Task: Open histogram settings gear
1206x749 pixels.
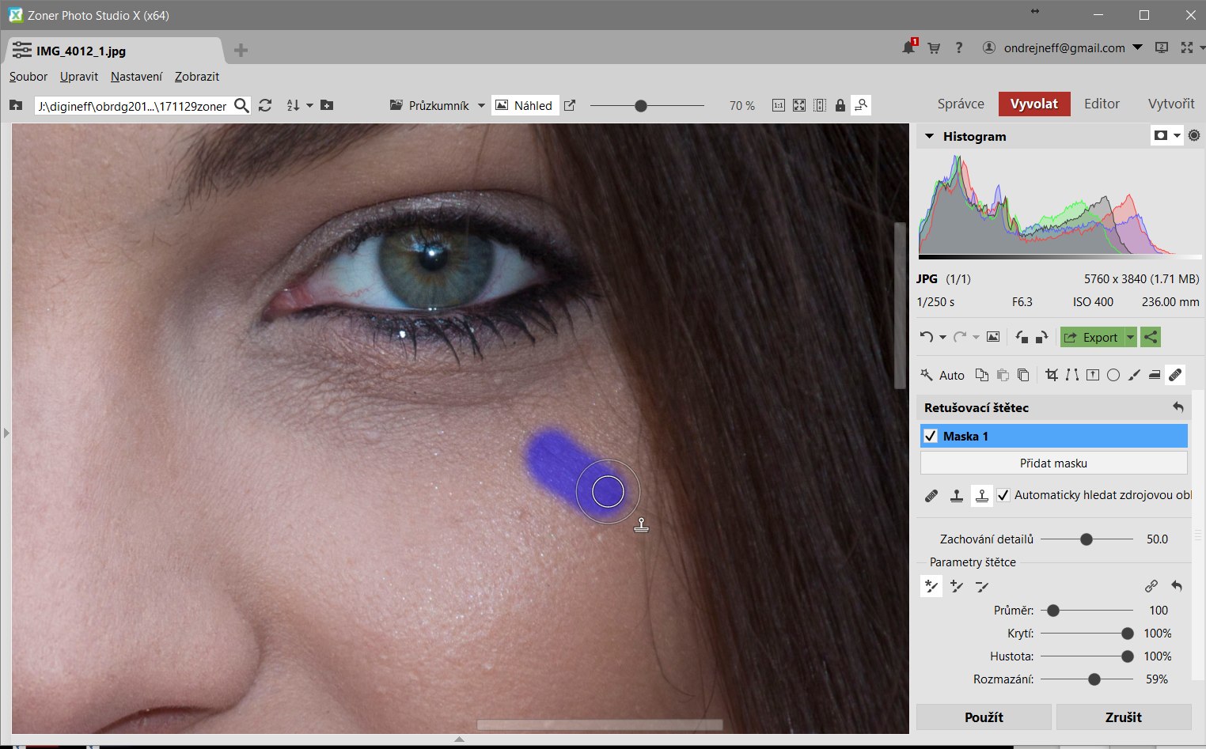Action: [1194, 135]
